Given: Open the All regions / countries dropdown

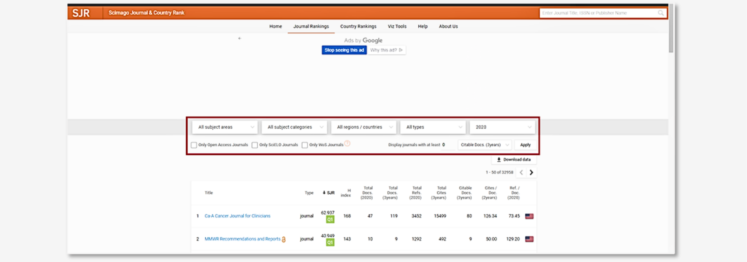Looking at the screenshot, I should click(364, 127).
